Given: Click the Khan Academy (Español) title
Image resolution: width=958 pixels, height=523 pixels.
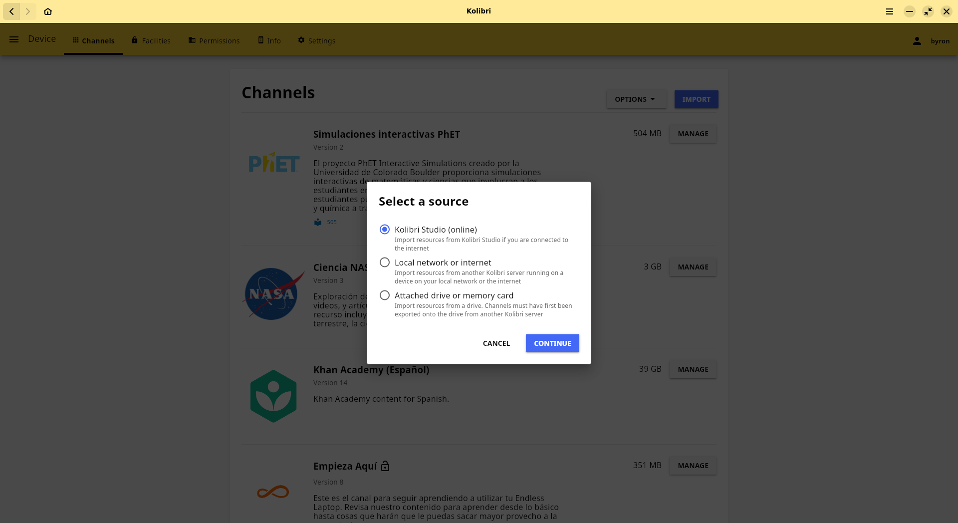Looking at the screenshot, I should pos(371,370).
